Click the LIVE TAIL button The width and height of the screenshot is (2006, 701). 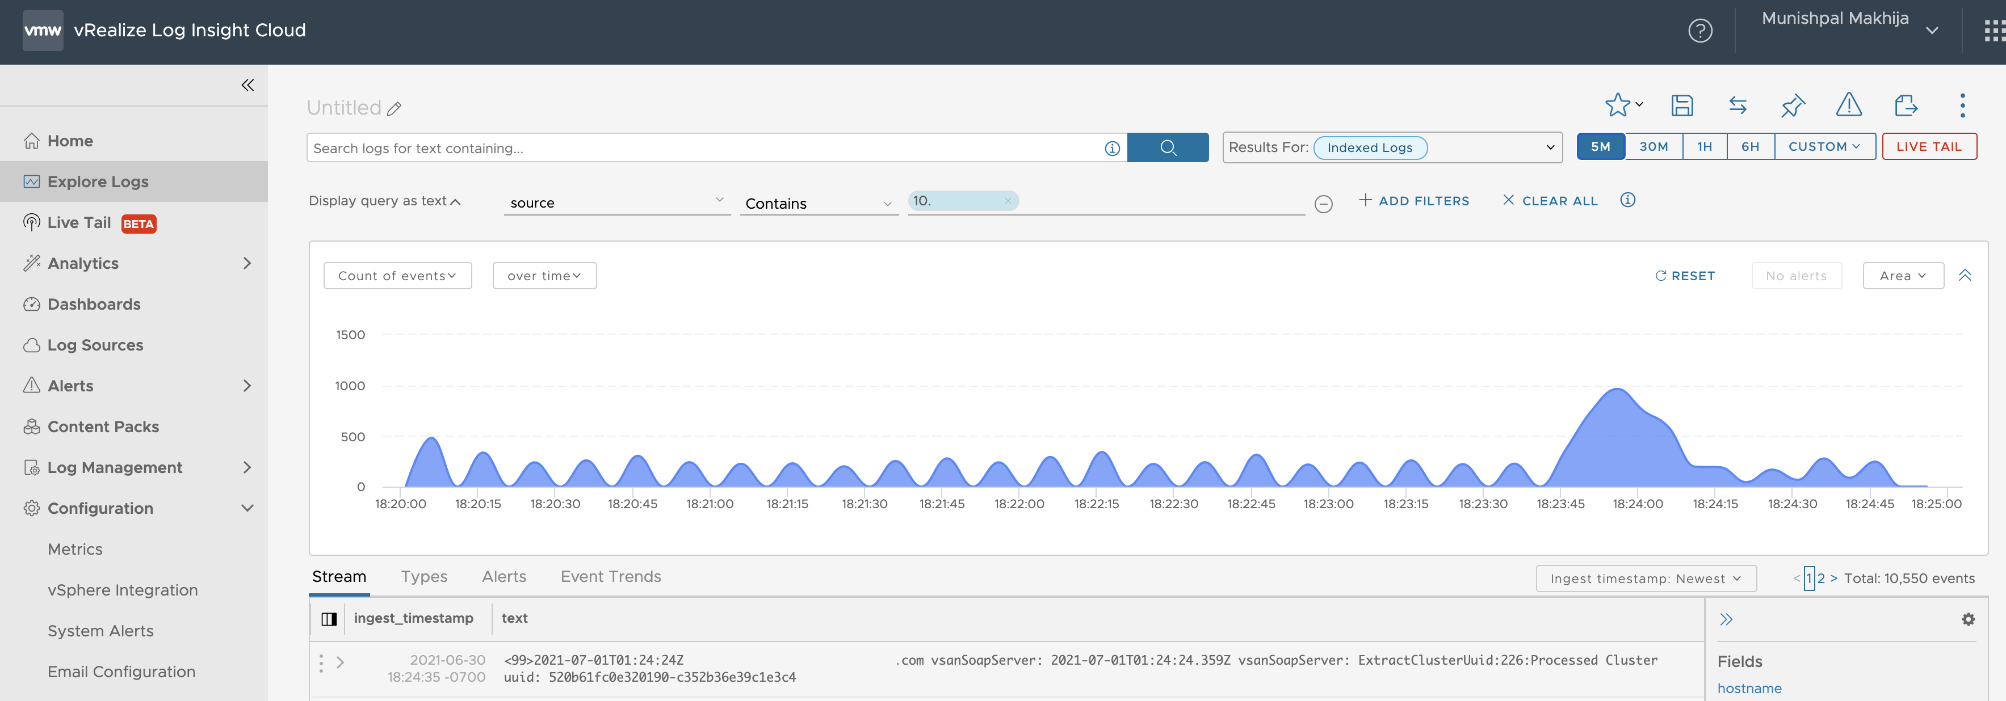click(1929, 146)
